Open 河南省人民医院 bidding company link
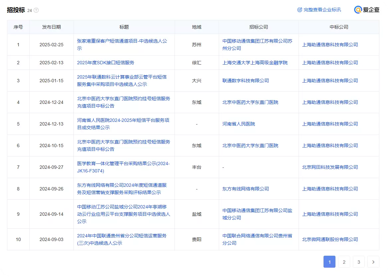This screenshot has width=388, height=277. [238, 124]
